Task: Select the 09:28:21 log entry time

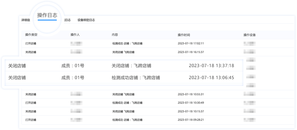Action: [191, 120]
